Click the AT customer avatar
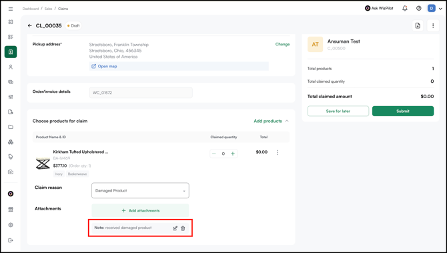The width and height of the screenshot is (447, 253). [x=315, y=44]
